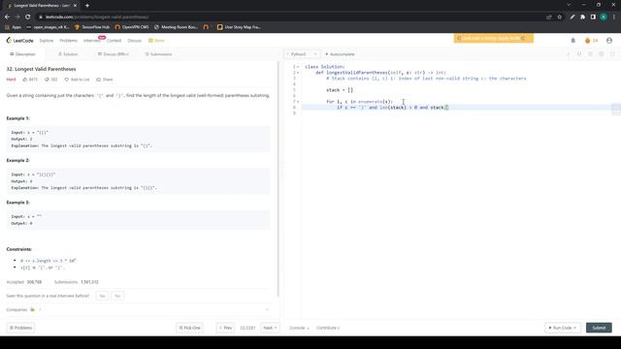Click the browser side panel icon
This screenshot has width=621, height=349.
click(x=593, y=17)
